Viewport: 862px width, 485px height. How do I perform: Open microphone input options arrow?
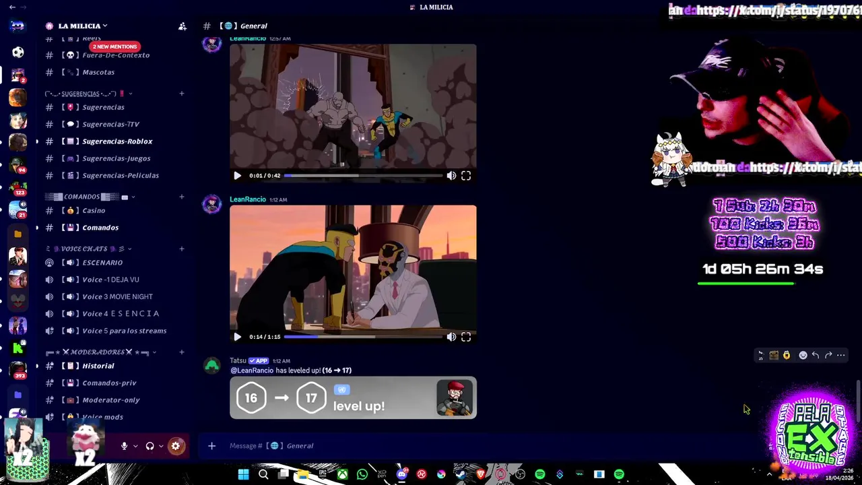click(135, 446)
